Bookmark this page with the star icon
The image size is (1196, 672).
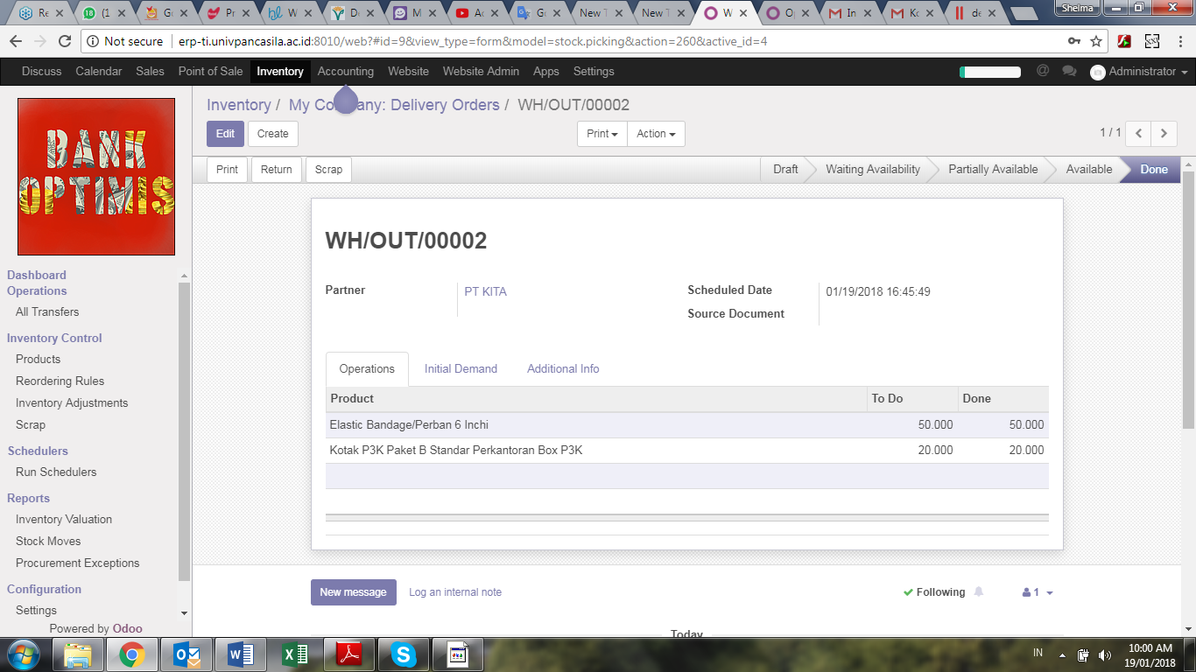[1096, 41]
